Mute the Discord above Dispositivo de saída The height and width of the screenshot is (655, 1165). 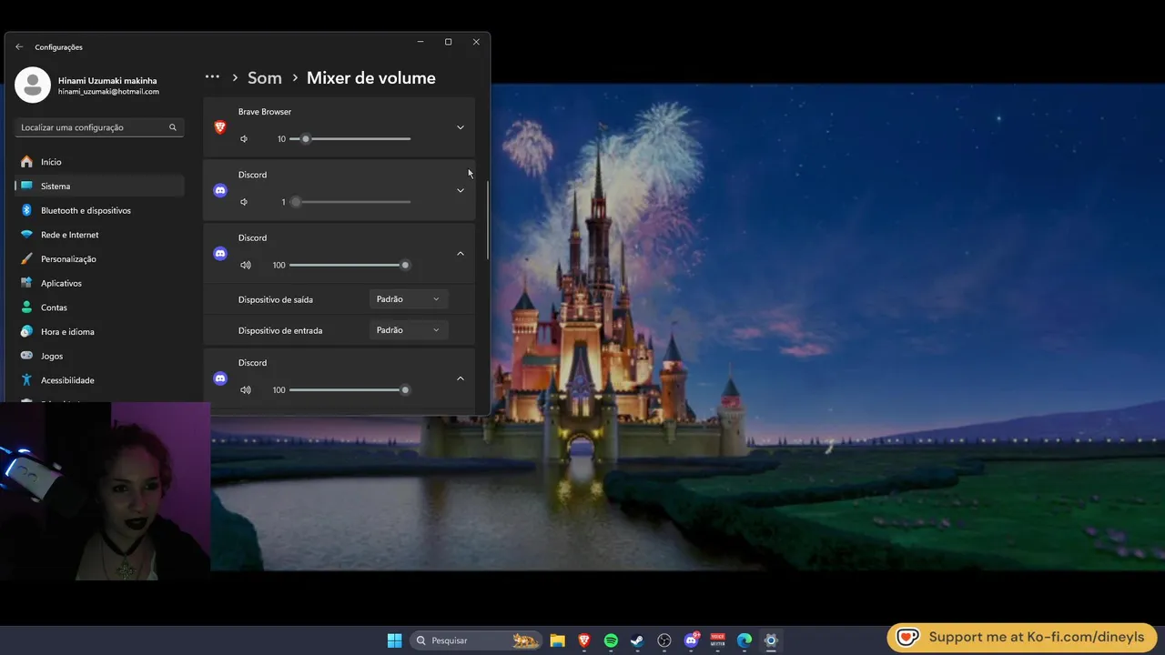(x=245, y=265)
